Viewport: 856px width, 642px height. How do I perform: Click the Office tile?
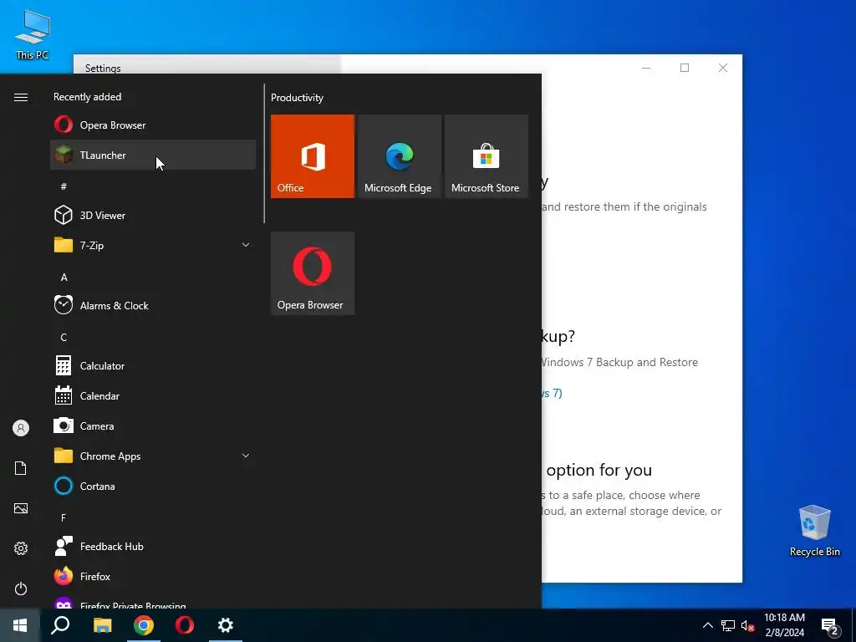[313, 156]
